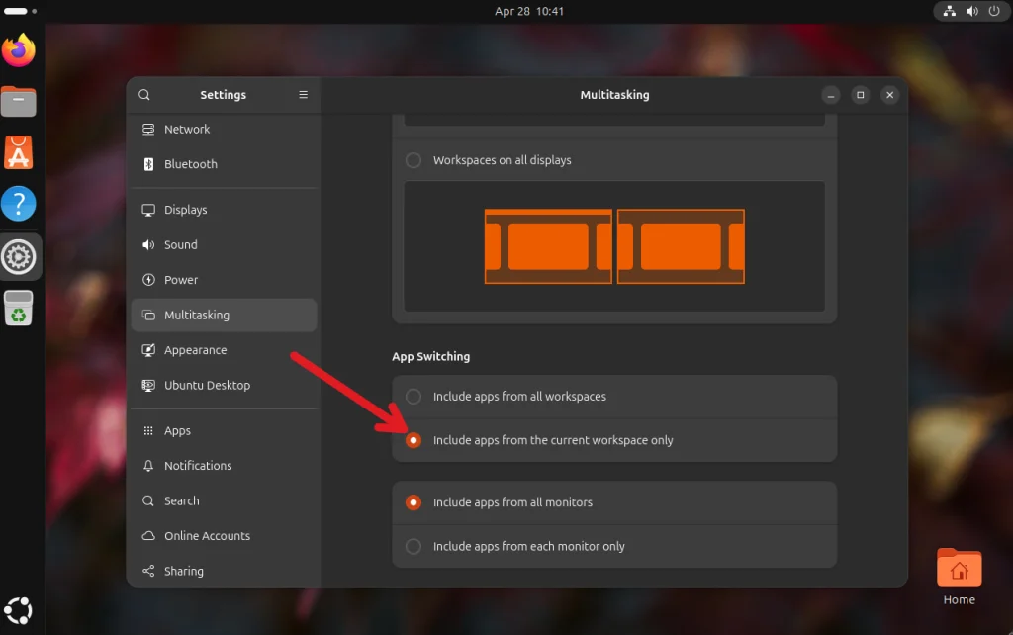
Task: Maximize the Settings window
Action: tap(861, 95)
